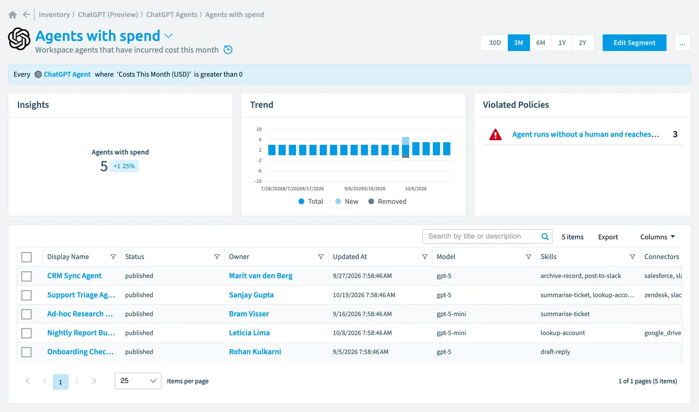Select the 1Y time range
The height and width of the screenshot is (412, 699).
pos(562,43)
